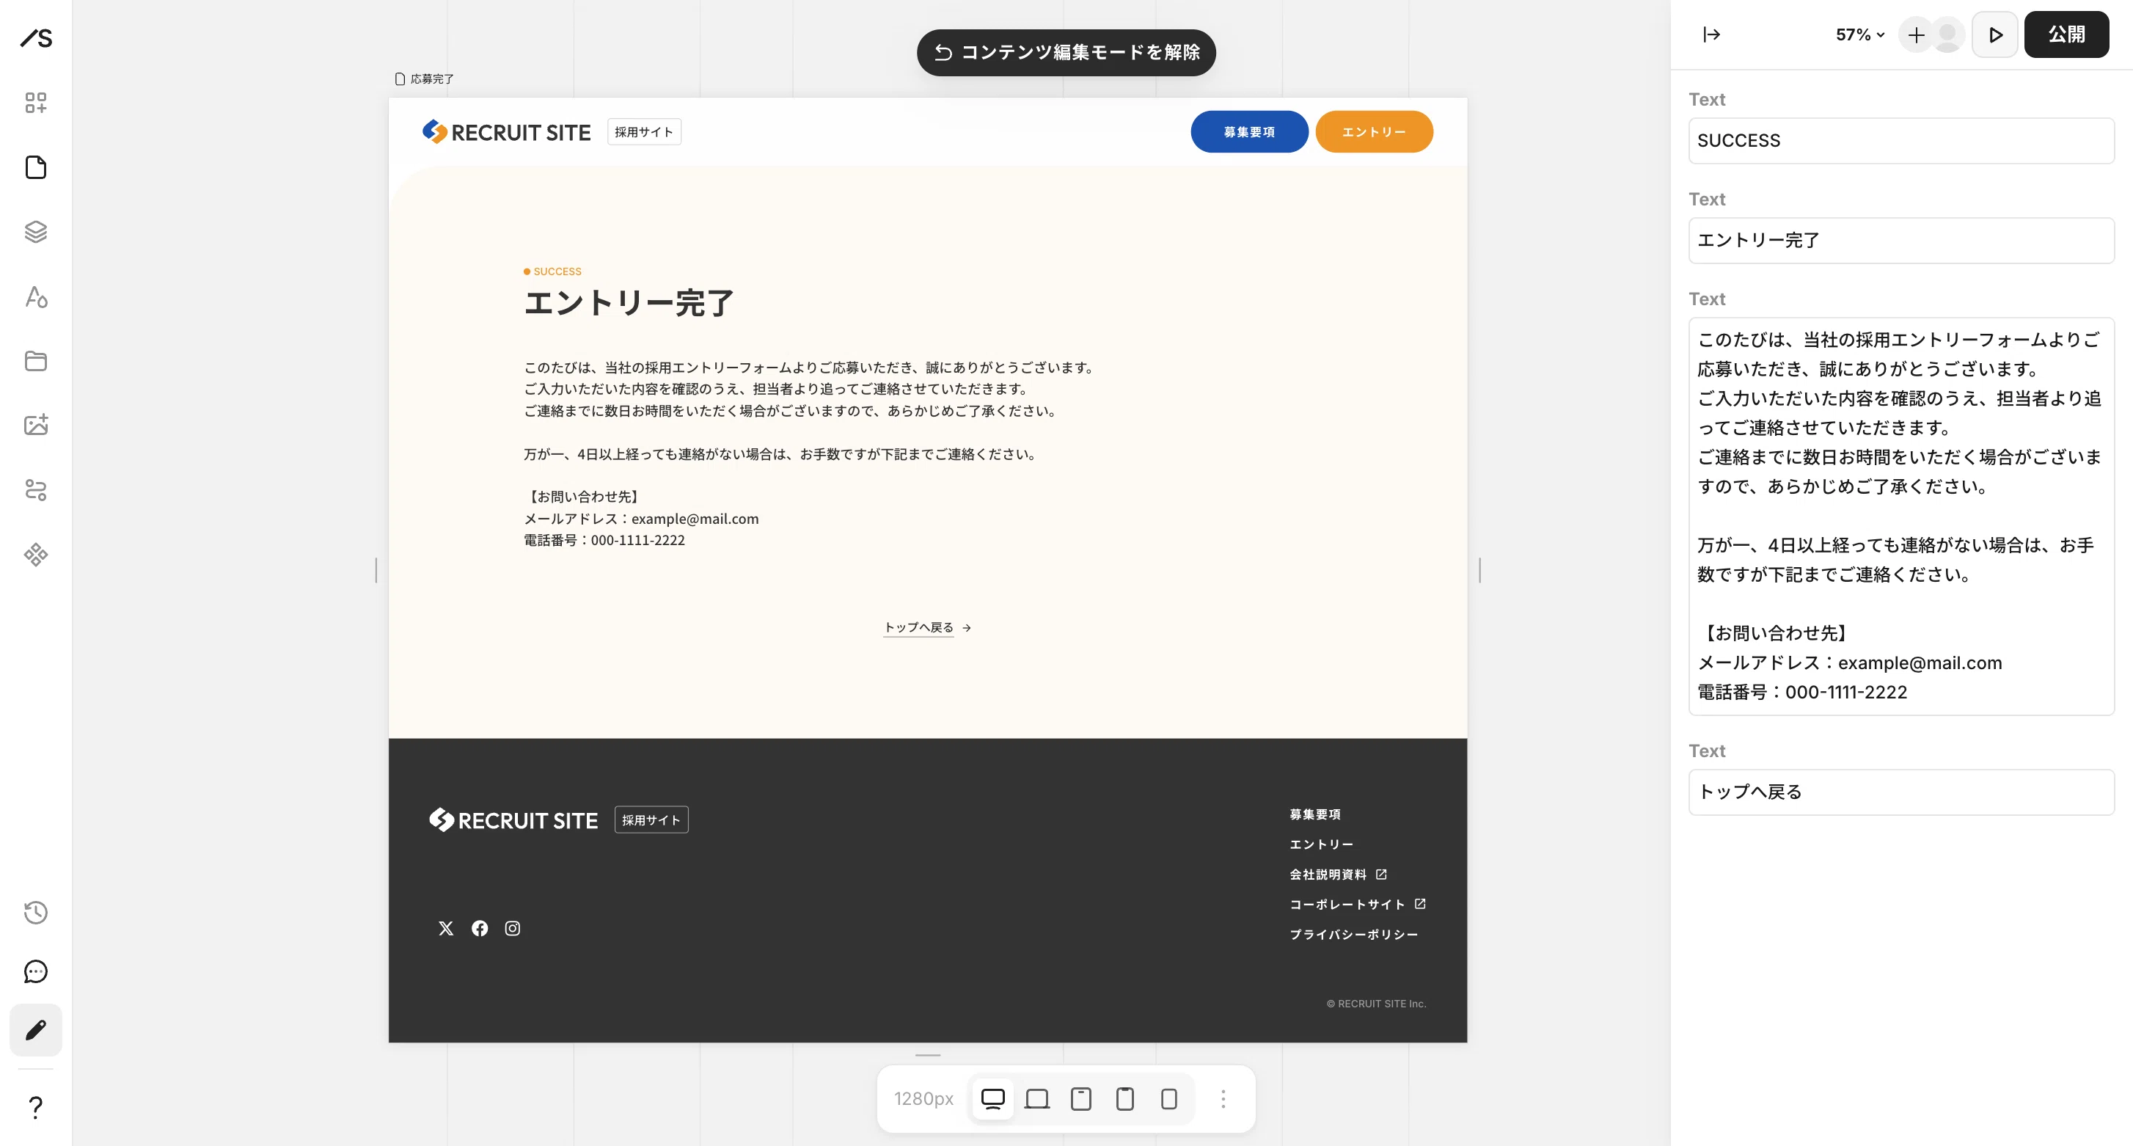The height and width of the screenshot is (1146, 2133).
Task: Open the add elements panel icon
Action: pos(36,103)
